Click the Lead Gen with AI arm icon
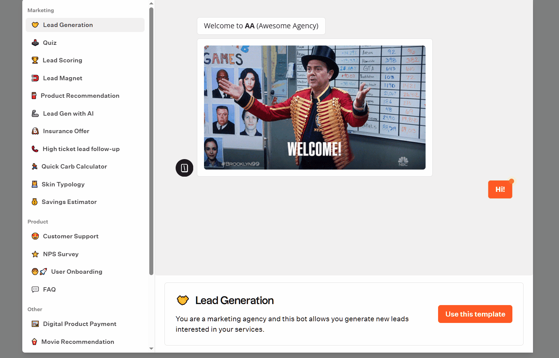 click(35, 114)
